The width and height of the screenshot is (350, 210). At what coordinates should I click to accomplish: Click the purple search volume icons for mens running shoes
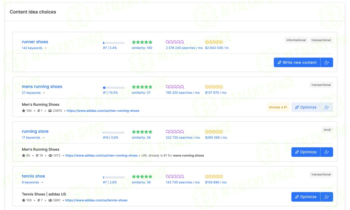[175, 87]
